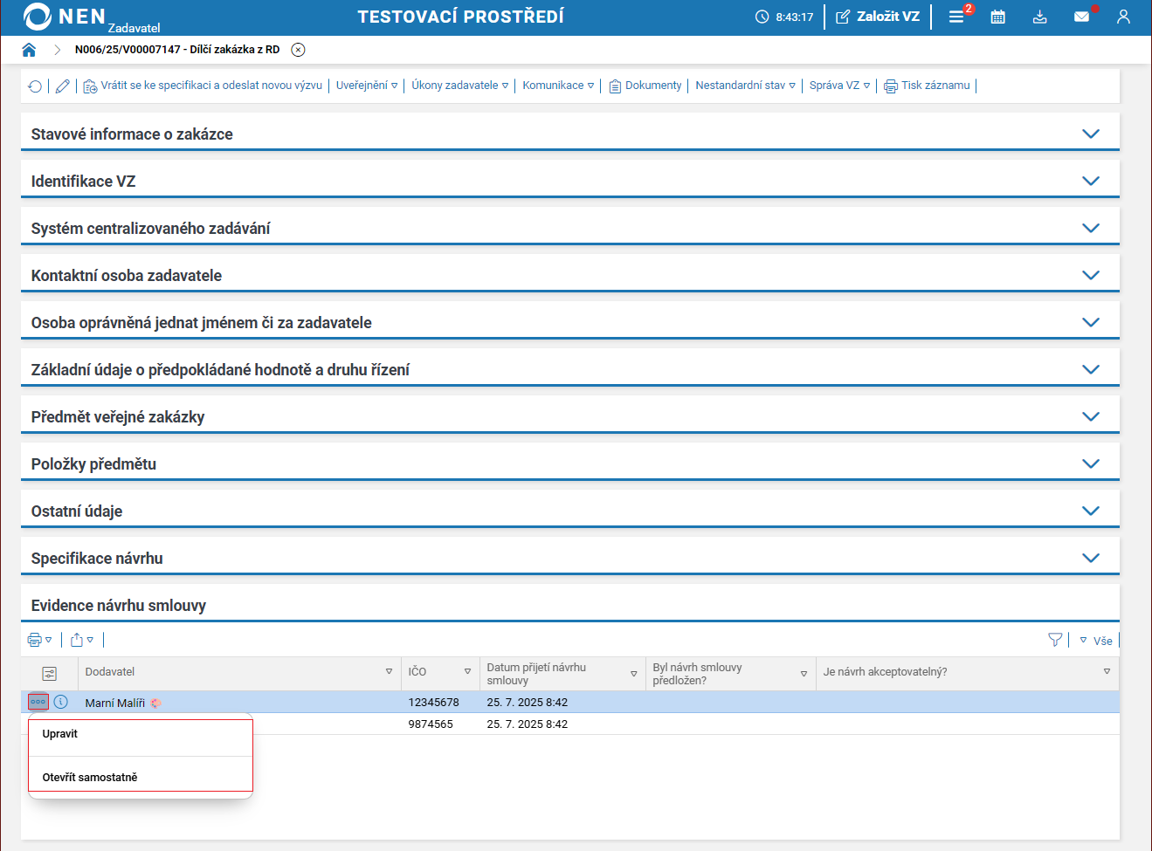Open the Dodavatel column filter arrow
Screen dimensions: 1152x851
(389, 672)
